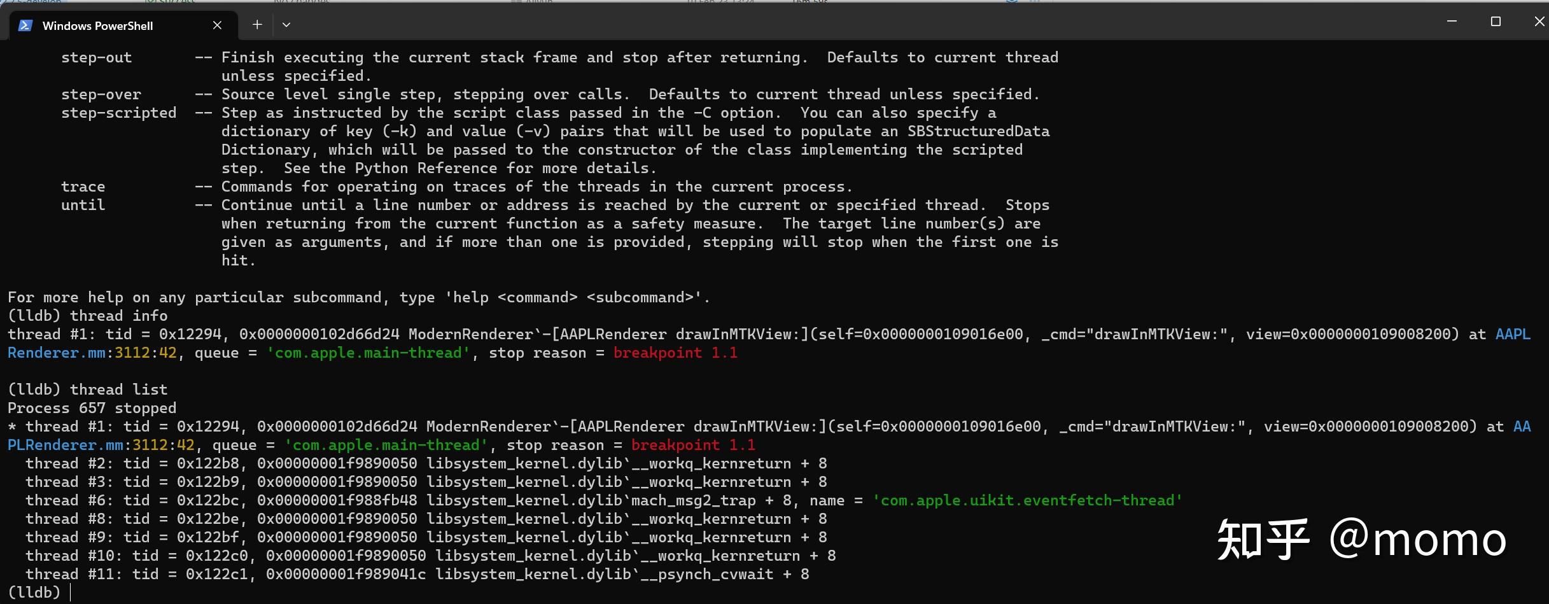This screenshot has height=604, width=1549.
Task: Open a new tab with plus button
Action: [257, 25]
